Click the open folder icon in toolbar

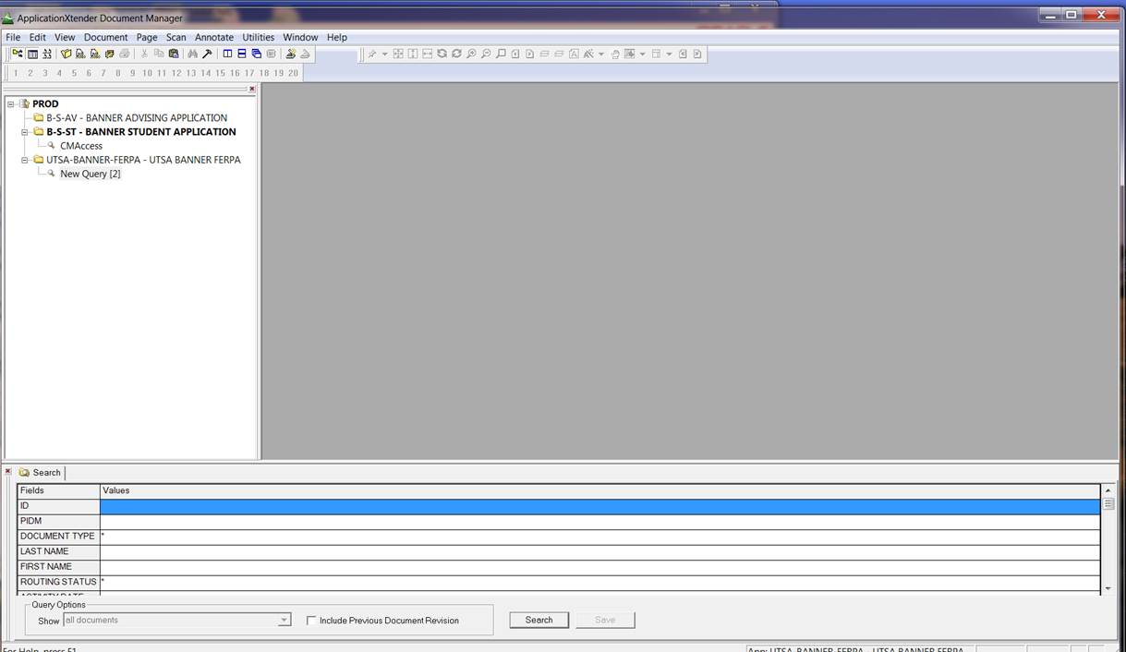click(66, 54)
